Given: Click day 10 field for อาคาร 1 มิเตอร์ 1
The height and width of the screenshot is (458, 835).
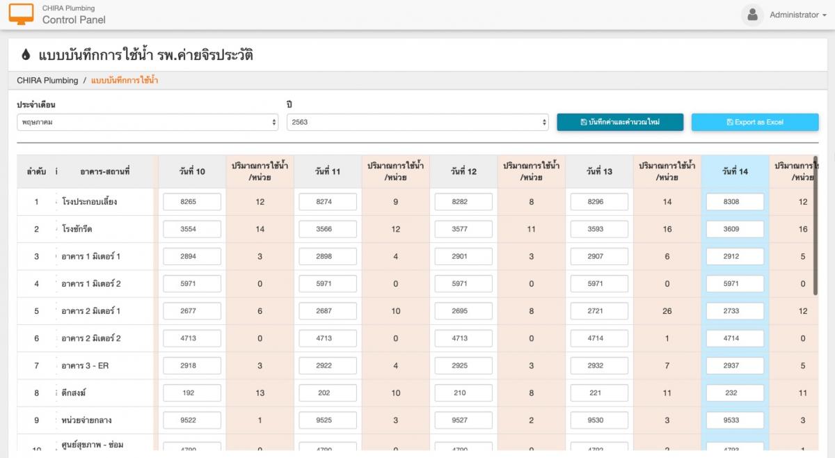Looking at the screenshot, I should pyautogui.click(x=192, y=256).
